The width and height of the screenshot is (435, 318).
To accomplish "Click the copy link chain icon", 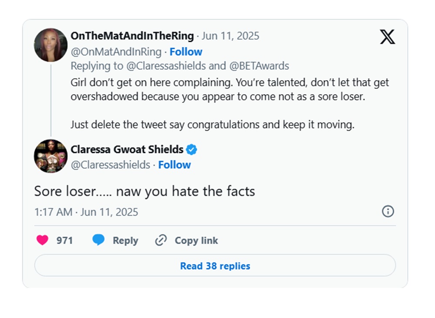I will pos(161,240).
